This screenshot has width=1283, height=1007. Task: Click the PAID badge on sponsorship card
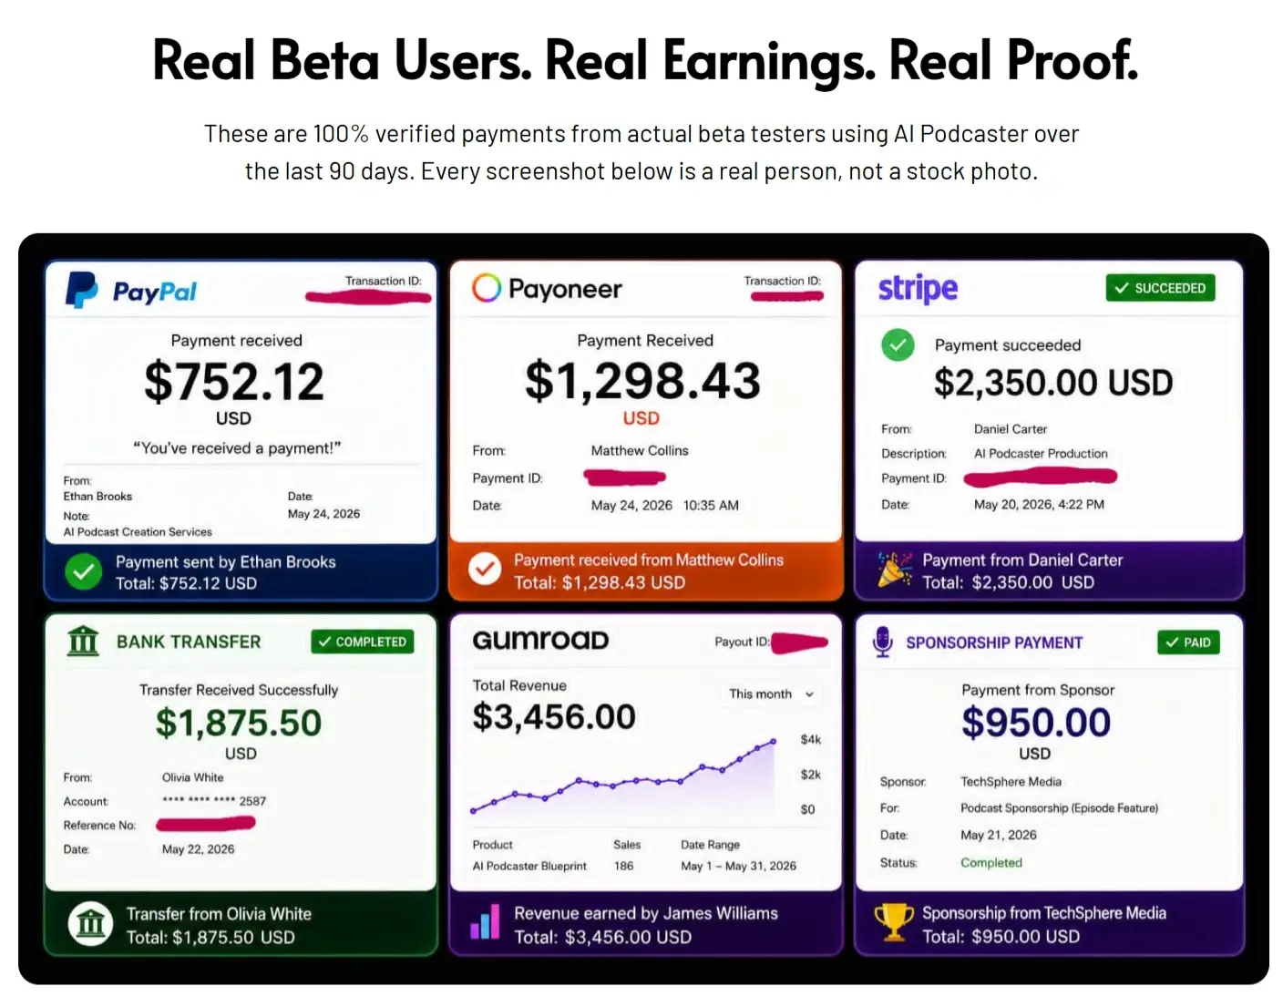tap(1188, 642)
